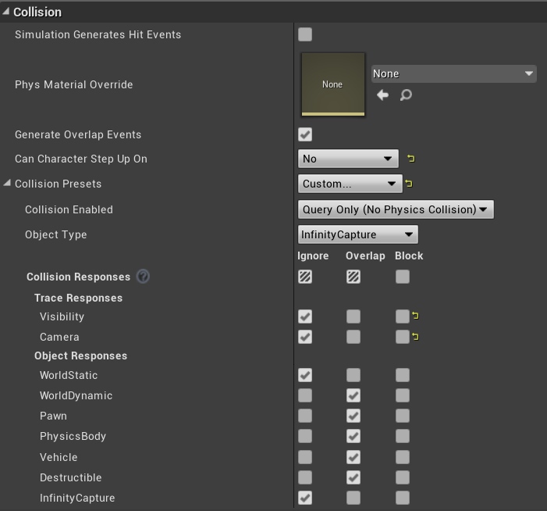Set all Collision Responses to Overlap
The height and width of the screenshot is (511, 547).
point(353,277)
